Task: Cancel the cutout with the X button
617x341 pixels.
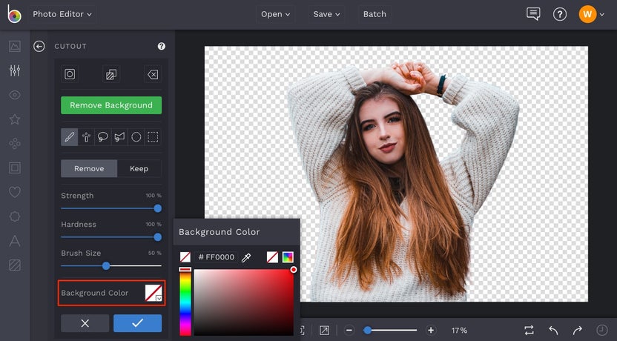Action: 85,323
